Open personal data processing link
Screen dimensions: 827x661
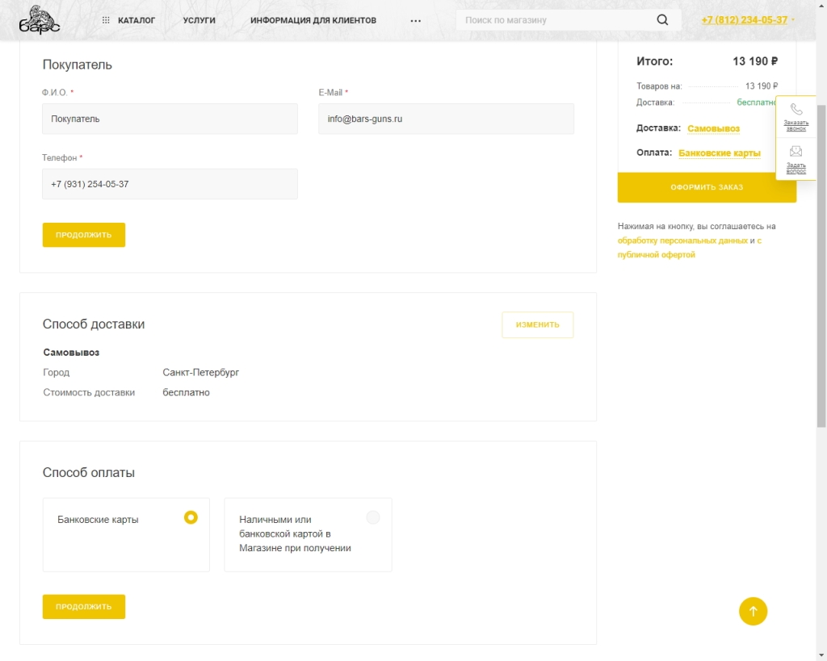click(682, 241)
